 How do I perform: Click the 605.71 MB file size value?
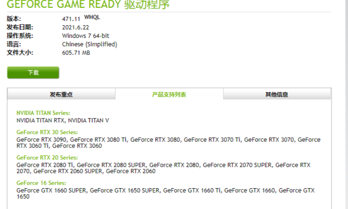point(76,53)
